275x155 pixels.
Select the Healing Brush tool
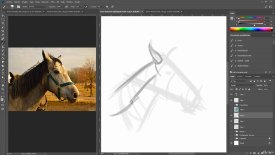tap(3, 39)
